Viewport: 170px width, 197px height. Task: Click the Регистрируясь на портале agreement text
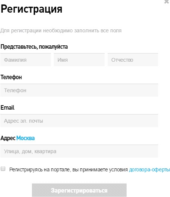coord(68,169)
